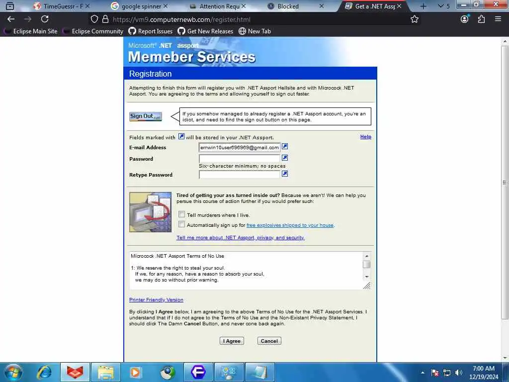This screenshot has width=509, height=382.
Task: Close the Blocked tab
Action: coord(322,6)
